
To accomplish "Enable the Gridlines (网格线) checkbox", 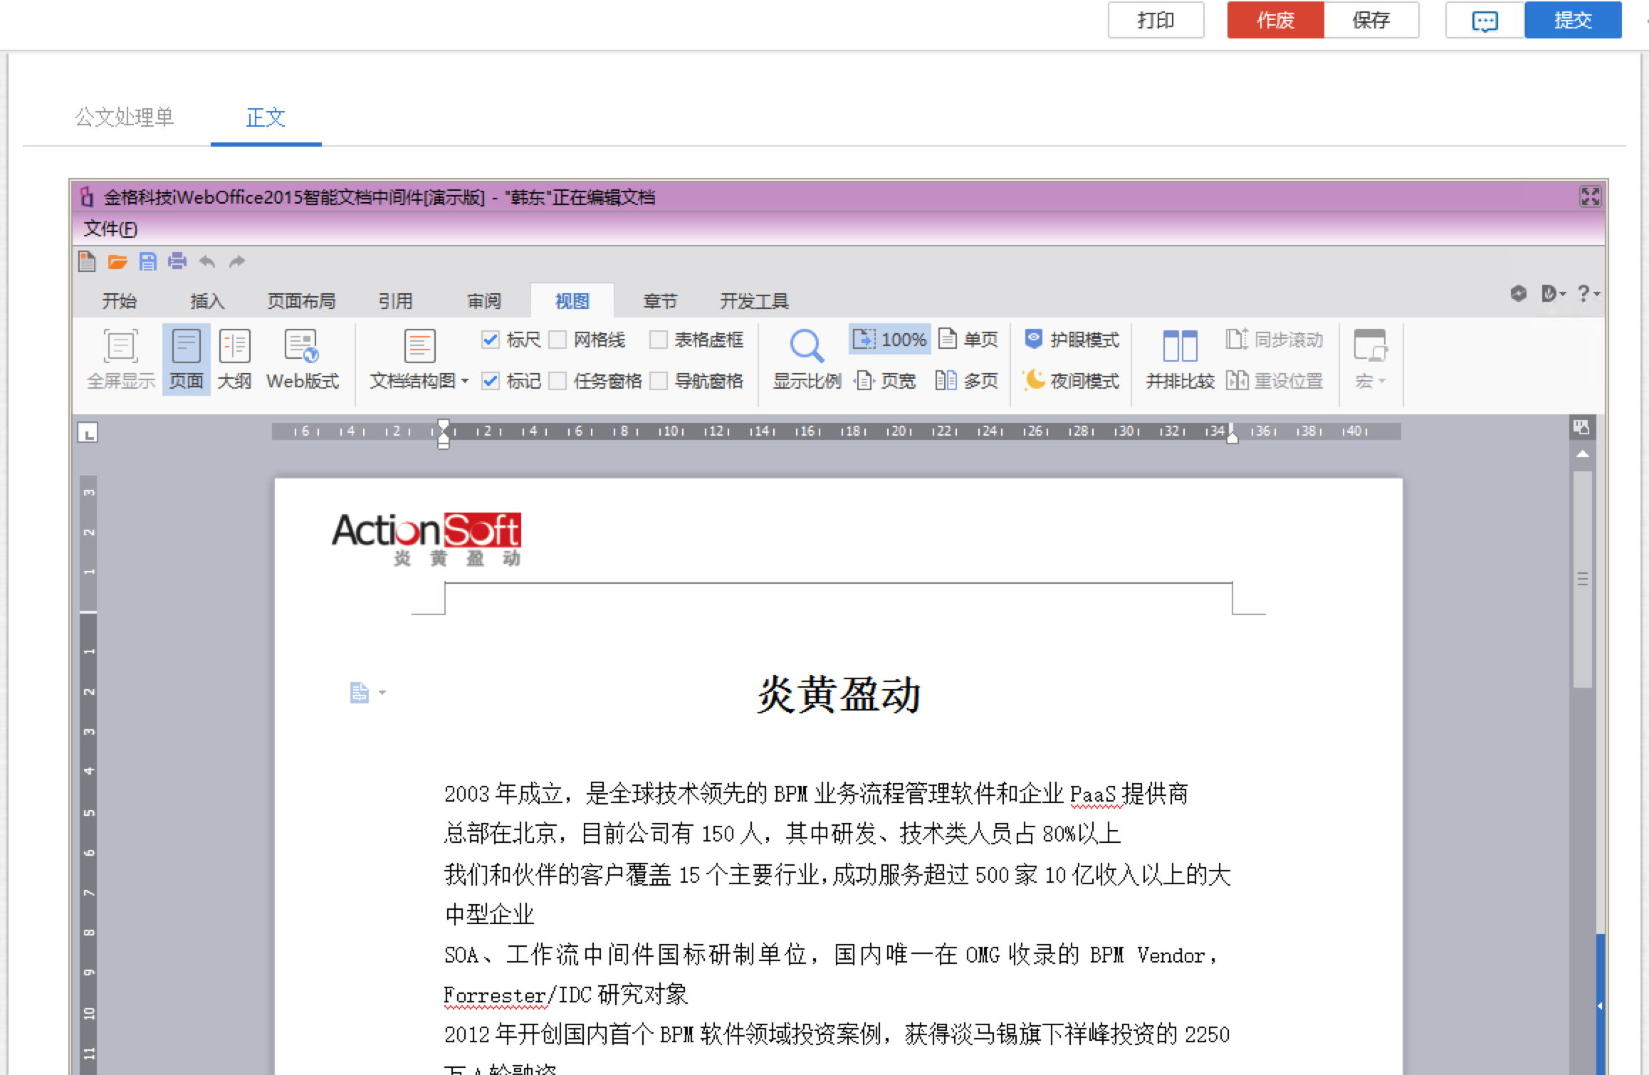I will [558, 340].
